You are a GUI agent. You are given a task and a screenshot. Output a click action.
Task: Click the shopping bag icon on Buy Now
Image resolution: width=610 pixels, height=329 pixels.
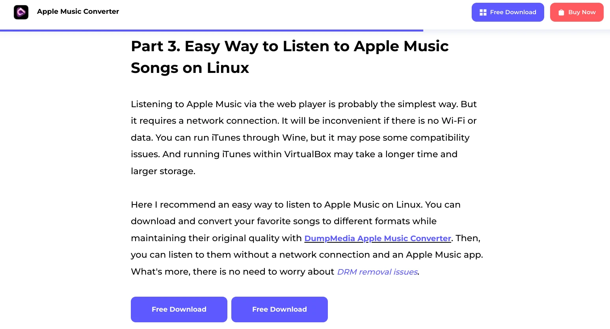point(561,13)
